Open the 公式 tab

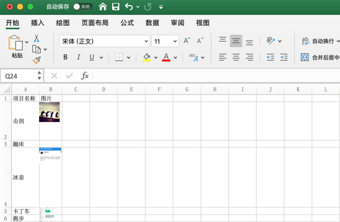pyautogui.click(x=127, y=23)
